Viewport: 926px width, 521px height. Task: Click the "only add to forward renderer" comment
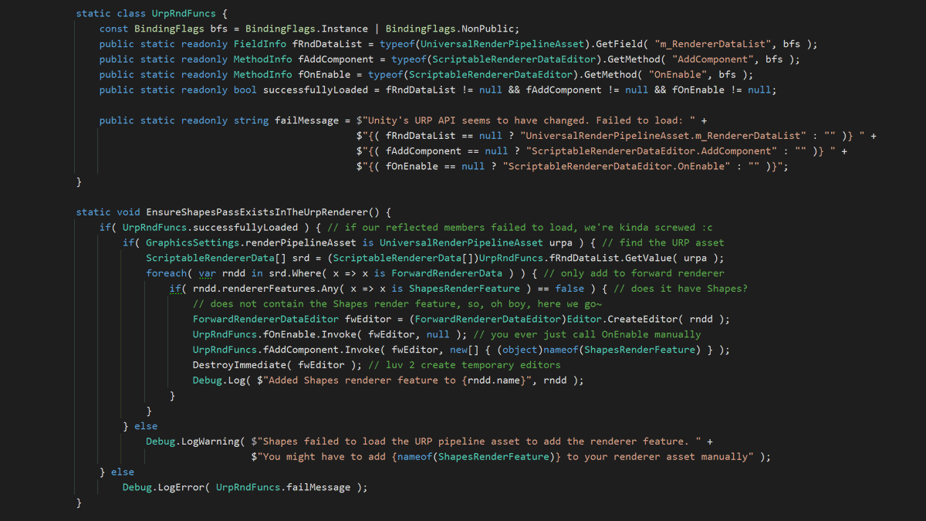[x=635, y=273]
